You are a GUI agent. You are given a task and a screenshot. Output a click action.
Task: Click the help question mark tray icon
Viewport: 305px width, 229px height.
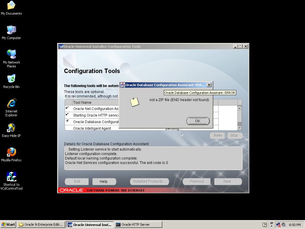point(264,225)
